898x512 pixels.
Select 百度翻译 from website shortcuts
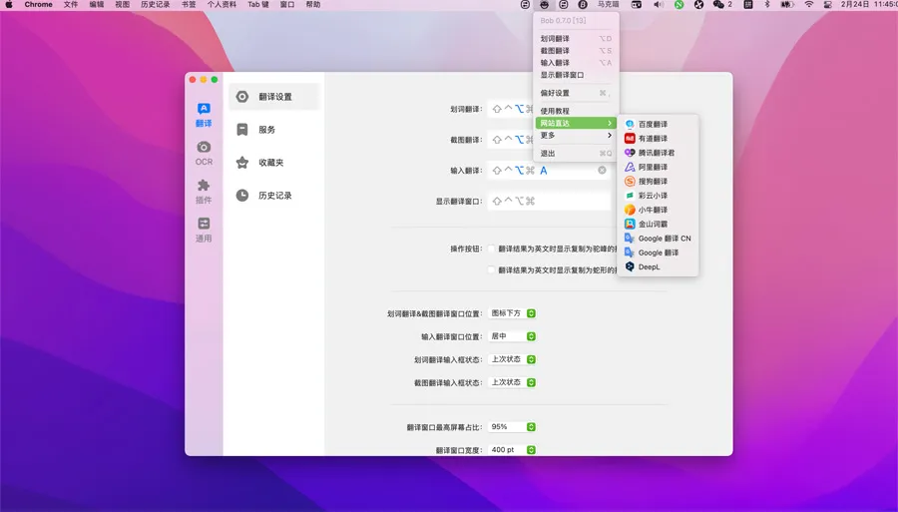(653, 125)
